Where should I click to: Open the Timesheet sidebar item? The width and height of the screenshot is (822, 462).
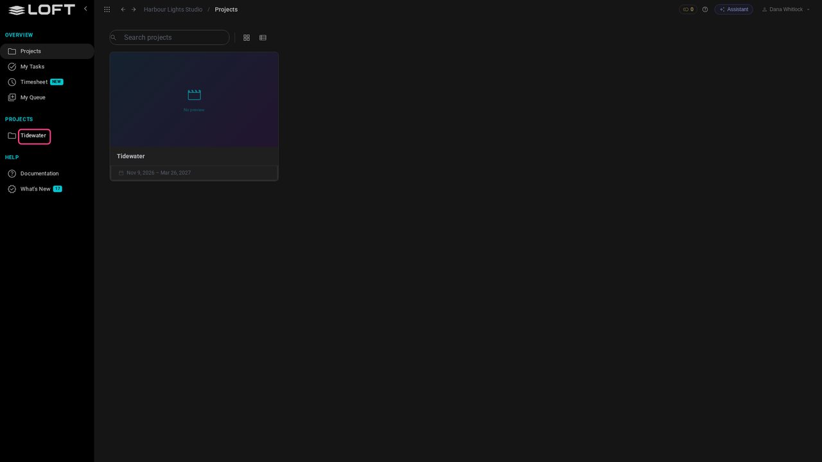tap(47, 82)
